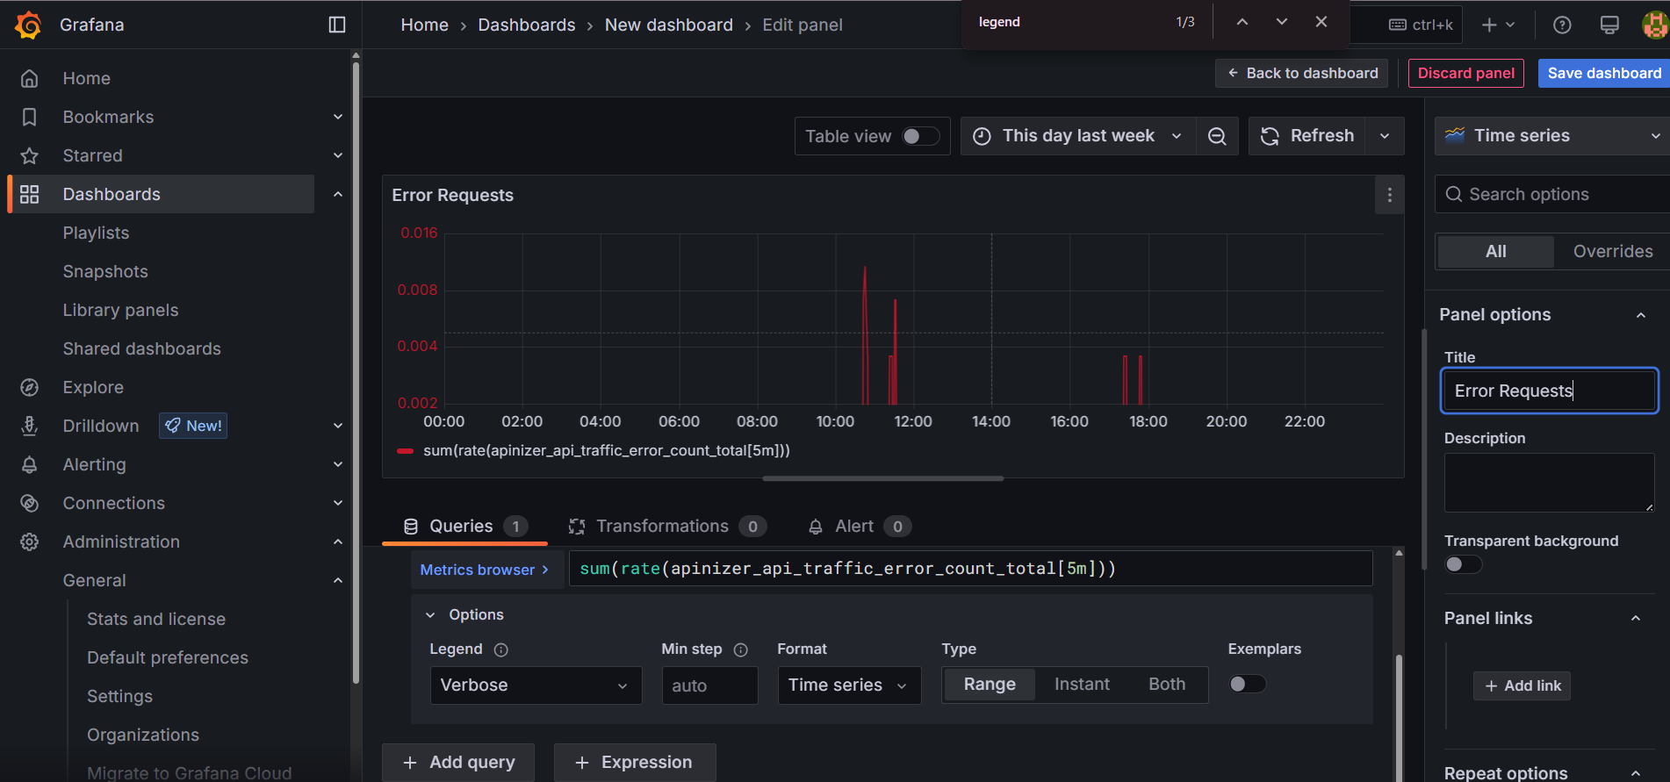This screenshot has height=782, width=1670.
Task: Click the Explore compass icon
Action: point(29,387)
